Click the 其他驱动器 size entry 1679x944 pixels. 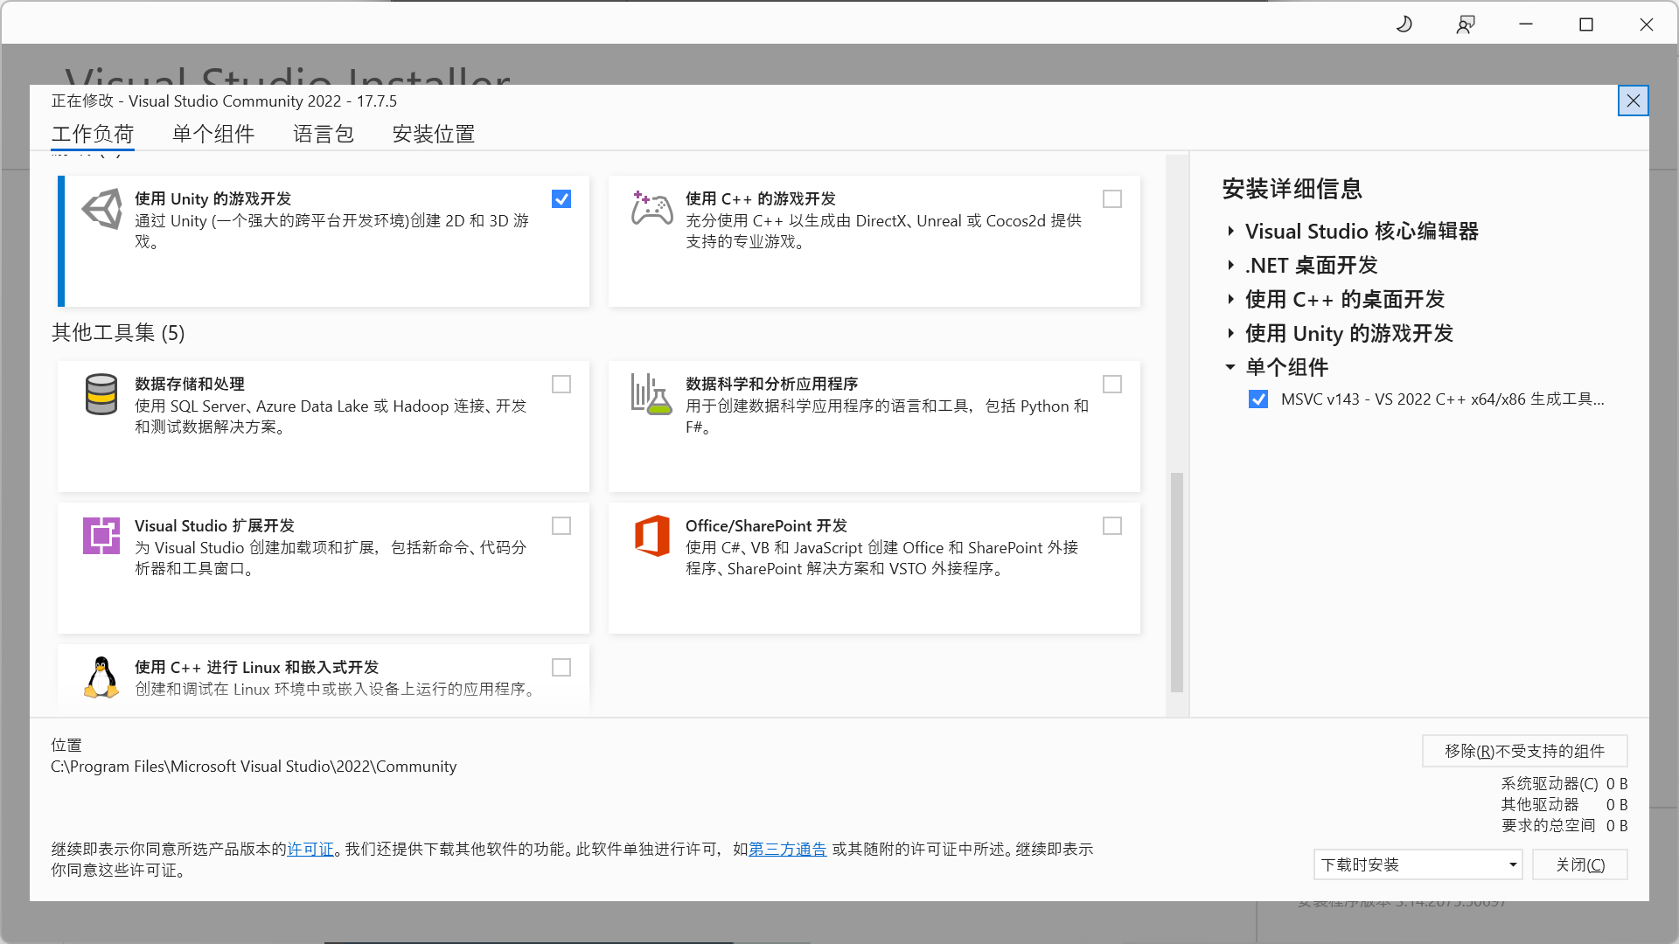pos(1564,805)
